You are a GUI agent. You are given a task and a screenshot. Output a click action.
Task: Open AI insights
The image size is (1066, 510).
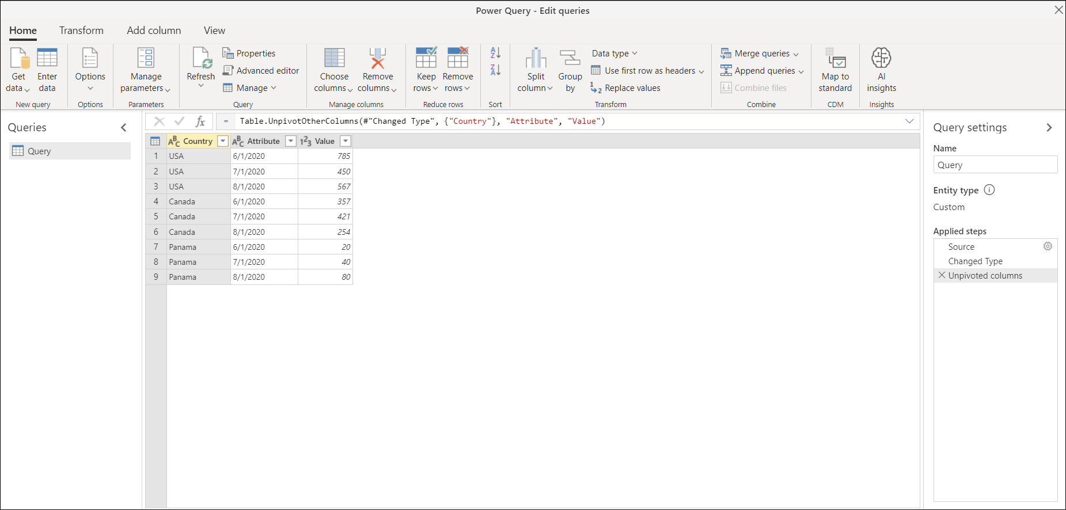tap(881, 70)
